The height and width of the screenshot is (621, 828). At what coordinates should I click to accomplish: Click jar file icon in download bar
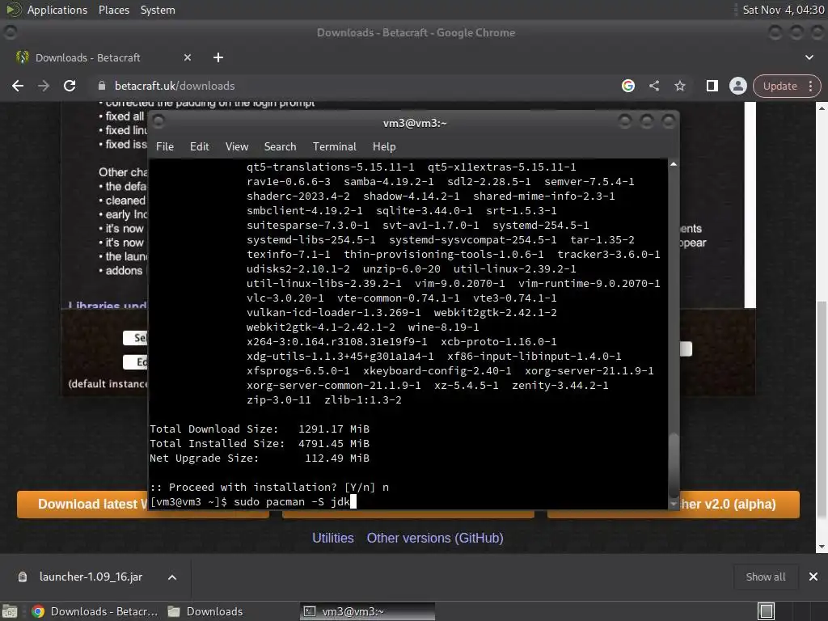(x=23, y=577)
